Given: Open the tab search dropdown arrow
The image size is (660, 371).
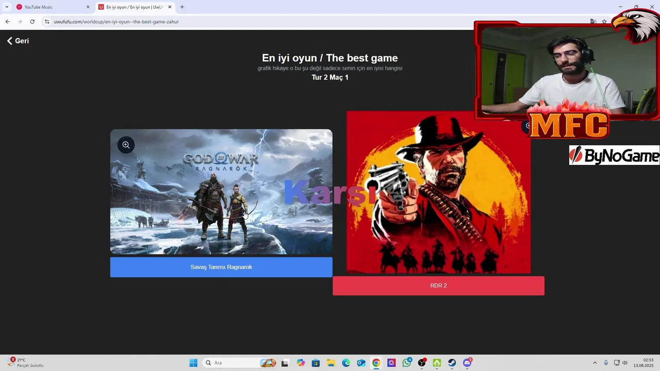Looking at the screenshot, I should pyautogui.click(x=7, y=7).
